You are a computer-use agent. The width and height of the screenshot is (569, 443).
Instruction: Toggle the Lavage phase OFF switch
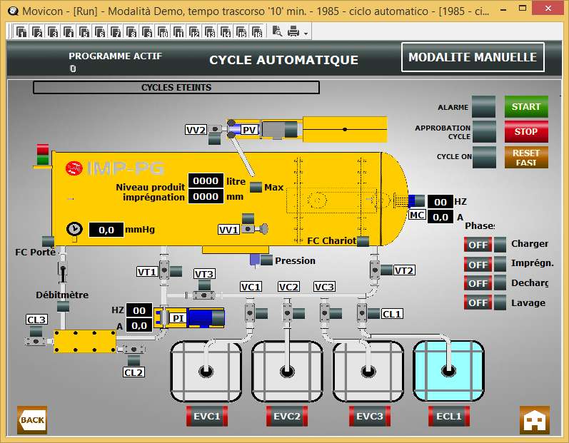478,302
